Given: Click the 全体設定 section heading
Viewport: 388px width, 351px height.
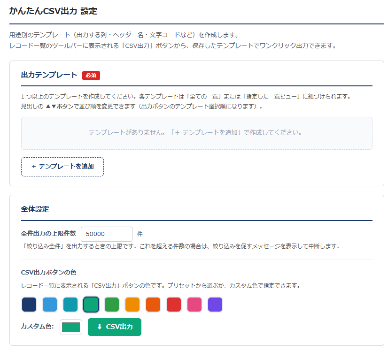Looking at the screenshot, I should [x=35, y=209].
